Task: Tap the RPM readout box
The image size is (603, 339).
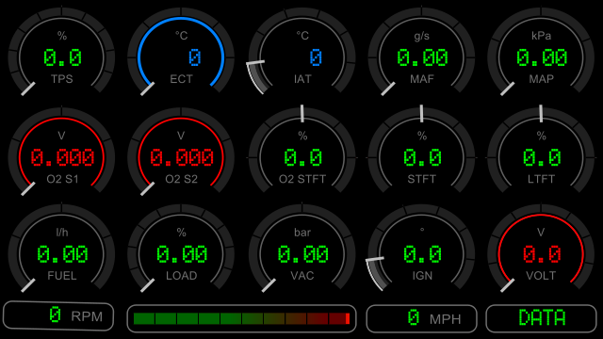Action: point(58,316)
